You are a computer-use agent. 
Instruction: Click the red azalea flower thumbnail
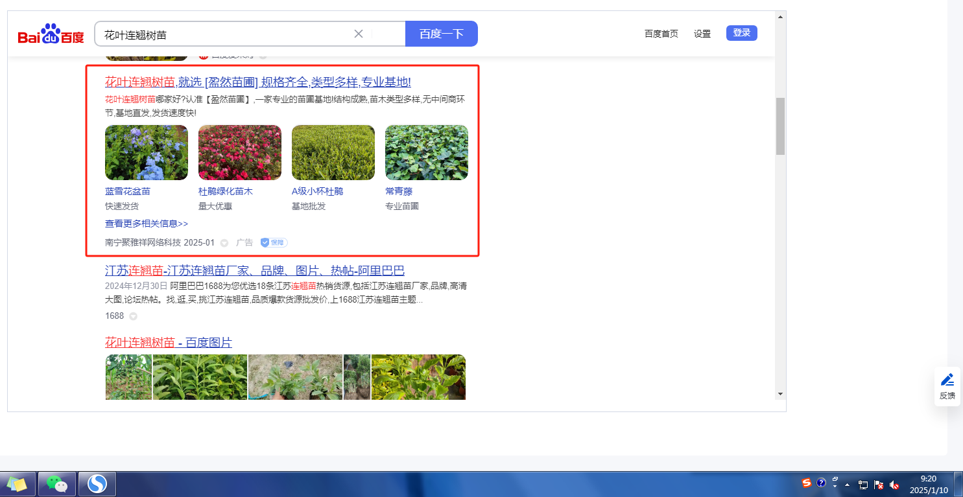coord(240,152)
